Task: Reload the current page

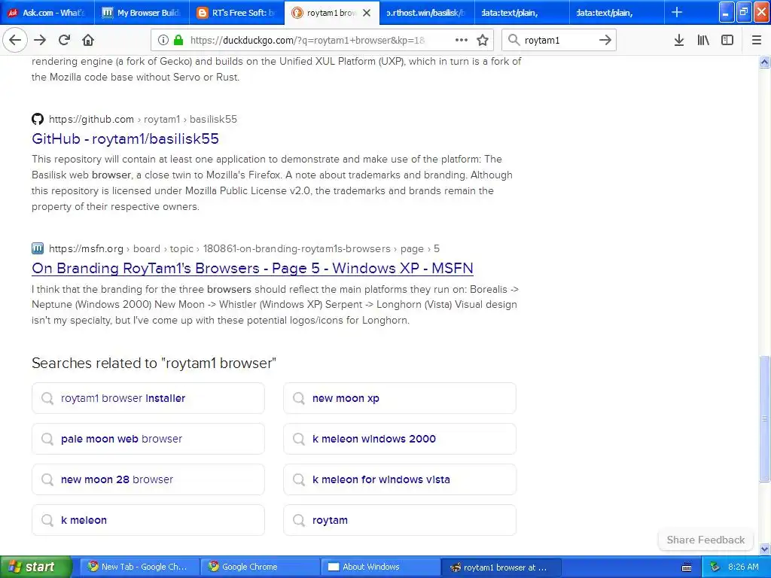Action: coord(64,40)
